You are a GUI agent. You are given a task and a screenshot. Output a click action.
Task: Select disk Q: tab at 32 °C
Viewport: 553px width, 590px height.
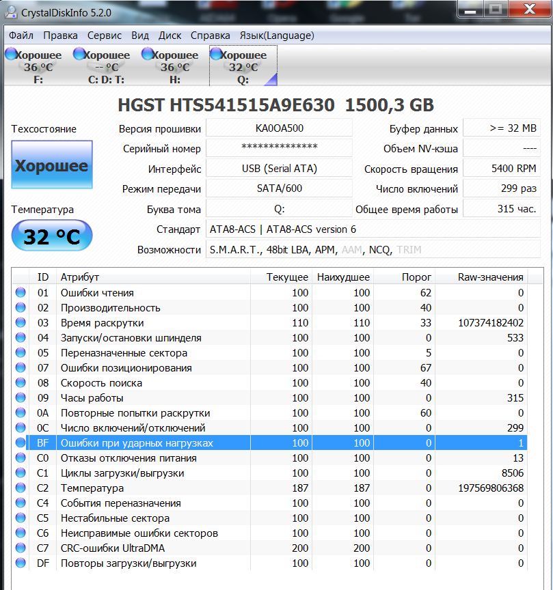tap(243, 66)
